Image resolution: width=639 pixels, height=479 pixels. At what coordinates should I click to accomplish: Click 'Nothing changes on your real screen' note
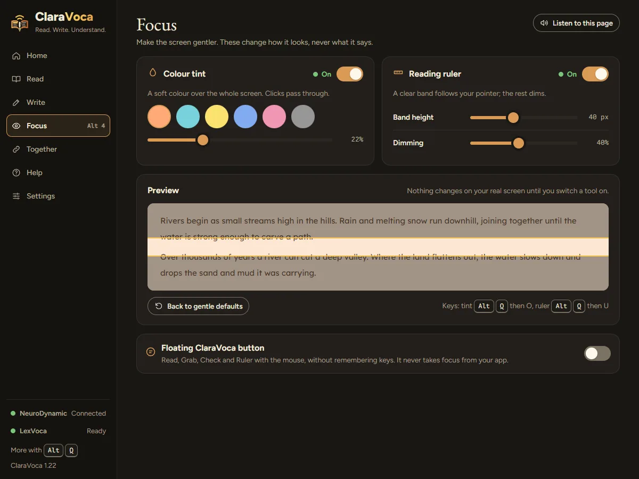click(507, 191)
